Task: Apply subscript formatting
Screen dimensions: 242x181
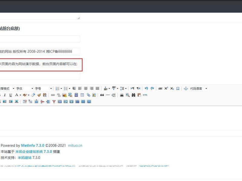Action: [172, 88]
